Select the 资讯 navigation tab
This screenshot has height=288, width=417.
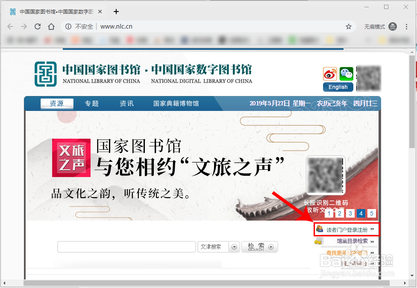pyautogui.click(x=126, y=103)
